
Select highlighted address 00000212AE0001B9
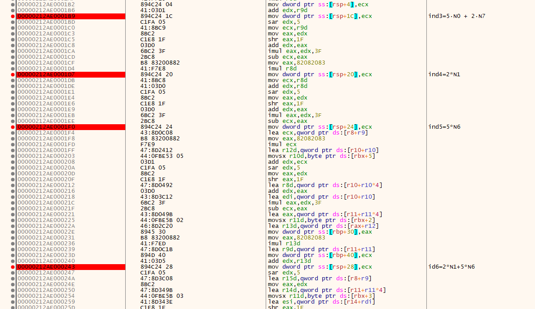click(71, 16)
